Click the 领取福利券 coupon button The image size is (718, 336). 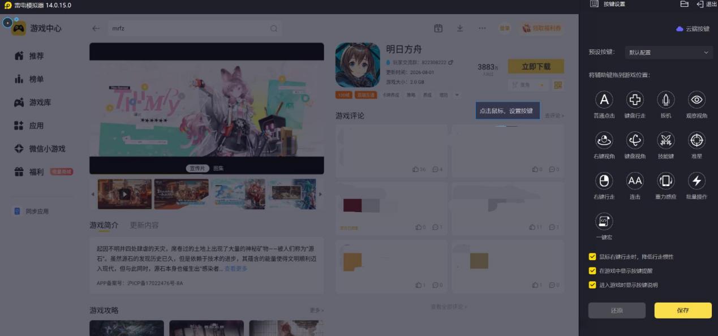(x=541, y=28)
